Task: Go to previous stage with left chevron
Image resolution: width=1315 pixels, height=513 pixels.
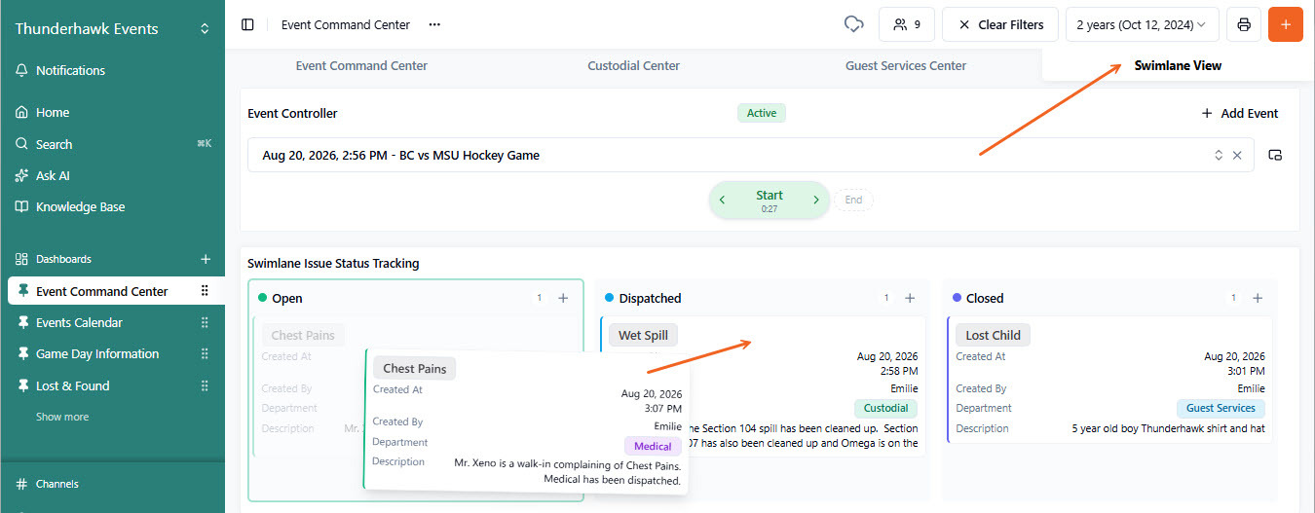Action: click(x=722, y=201)
